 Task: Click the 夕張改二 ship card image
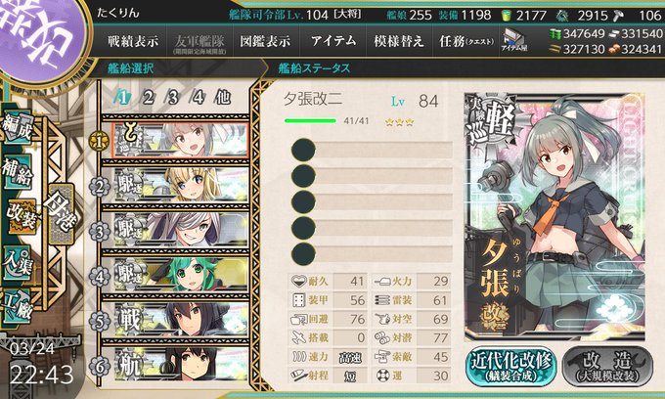554,216
